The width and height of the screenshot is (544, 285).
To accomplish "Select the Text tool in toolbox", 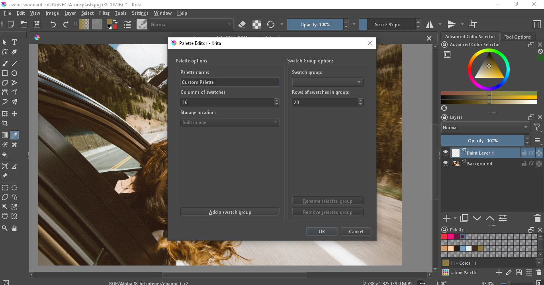I will (14, 42).
